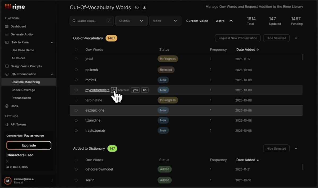Click the Added status badge for serrin
The height and width of the screenshot is (188, 318).
165,180
